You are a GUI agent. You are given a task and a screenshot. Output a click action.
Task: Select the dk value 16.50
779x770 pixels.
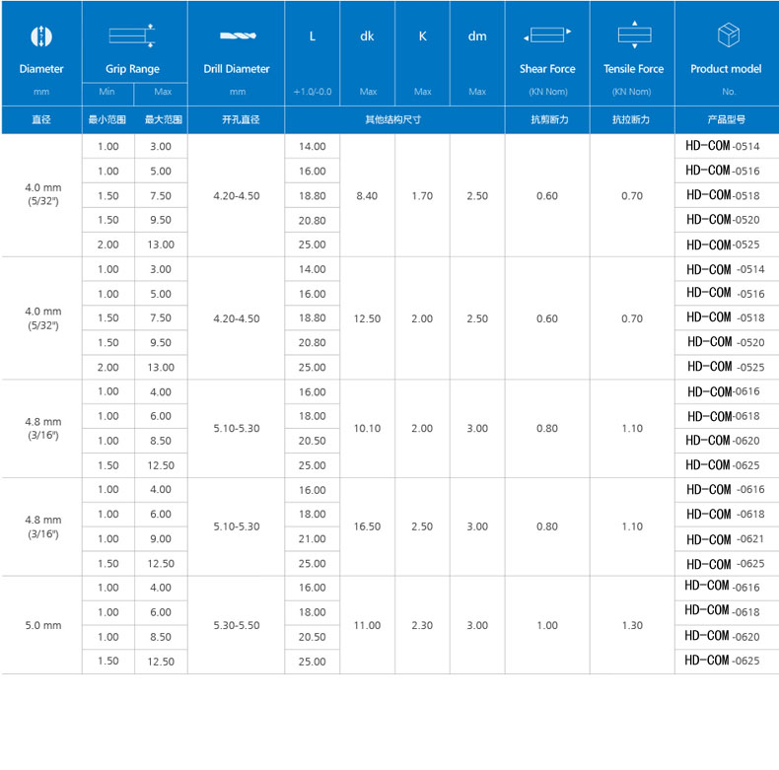coord(367,526)
